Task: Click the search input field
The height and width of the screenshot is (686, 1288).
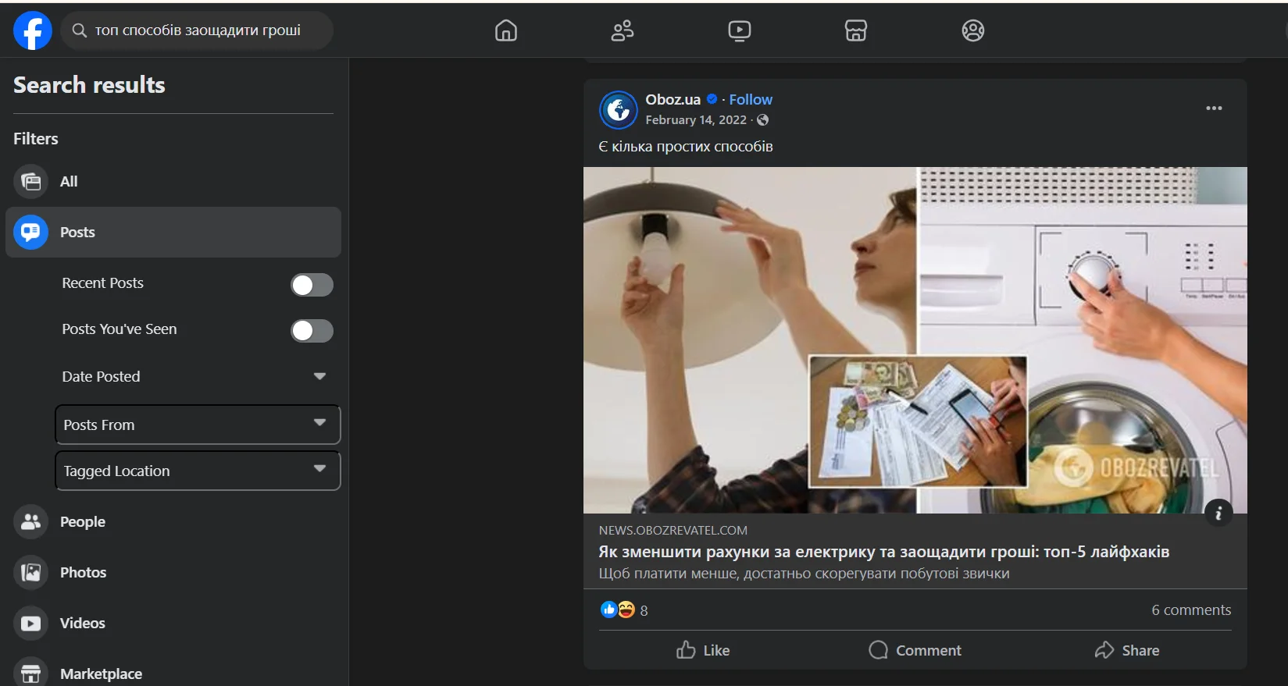Action: coord(197,30)
